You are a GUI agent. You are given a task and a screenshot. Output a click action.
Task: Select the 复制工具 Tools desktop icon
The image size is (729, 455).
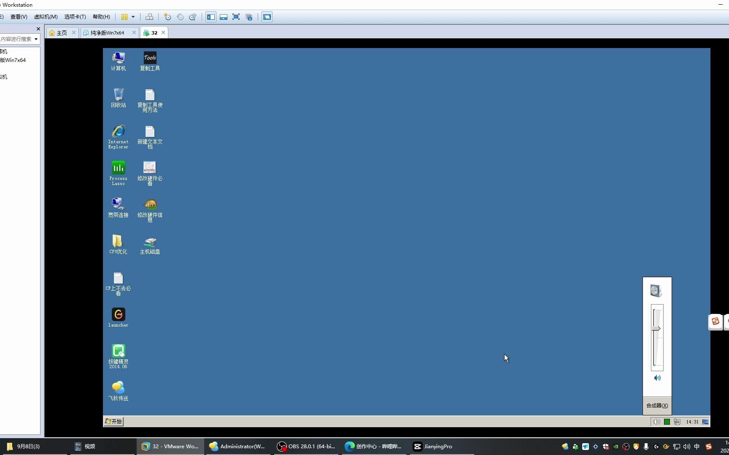click(x=150, y=62)
